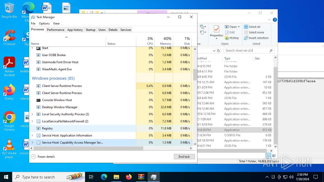Open Task Manager Options menu

44,24
